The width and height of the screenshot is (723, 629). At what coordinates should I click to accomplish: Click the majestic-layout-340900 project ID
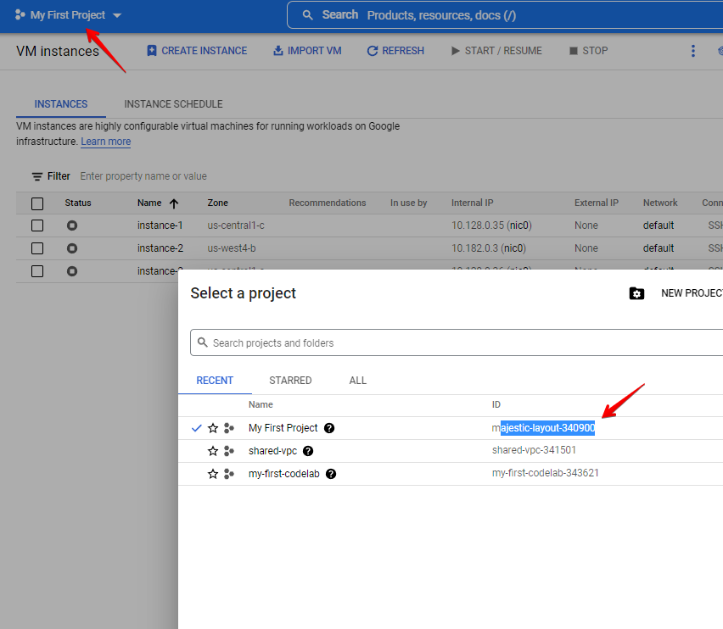543,428
